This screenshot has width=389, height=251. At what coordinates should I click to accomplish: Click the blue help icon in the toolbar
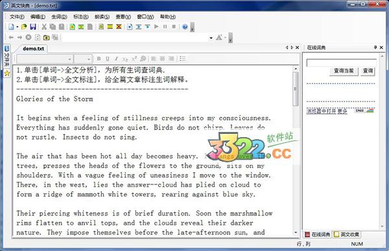pyautogui.click(x=185, y=27)
